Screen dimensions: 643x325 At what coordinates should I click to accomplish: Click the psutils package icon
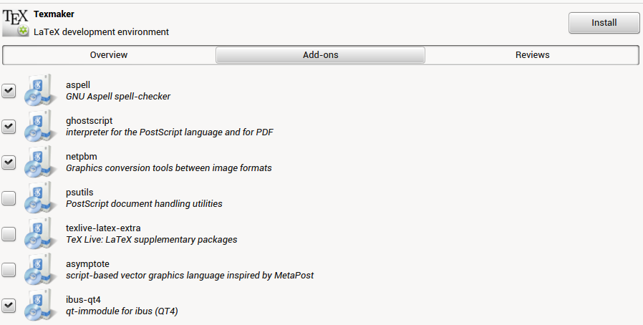40,198
